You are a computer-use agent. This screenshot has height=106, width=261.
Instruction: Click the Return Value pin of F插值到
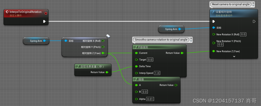point(182,53)
